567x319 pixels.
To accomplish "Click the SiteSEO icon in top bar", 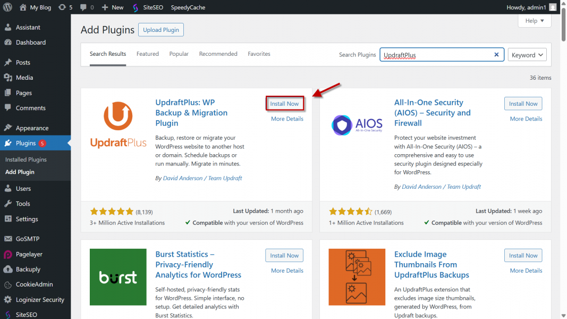I will click(x=136, y=7).
